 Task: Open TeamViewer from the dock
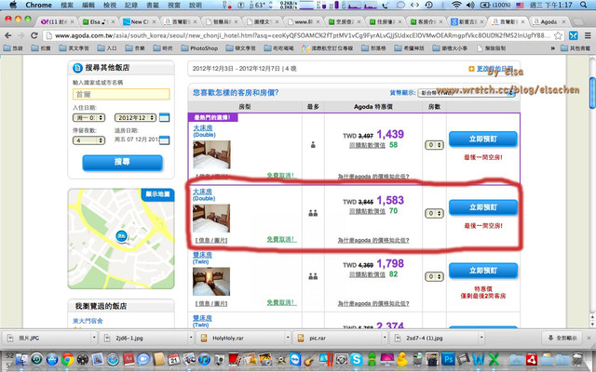coord(295,359)
